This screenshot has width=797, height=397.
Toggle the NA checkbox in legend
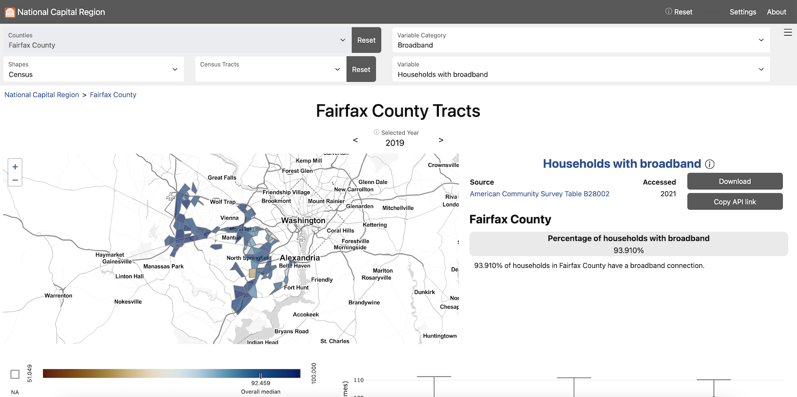point(15,374)
